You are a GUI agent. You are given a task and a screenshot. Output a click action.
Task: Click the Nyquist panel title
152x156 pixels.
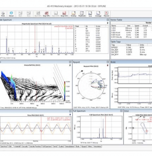pos(76,62)
